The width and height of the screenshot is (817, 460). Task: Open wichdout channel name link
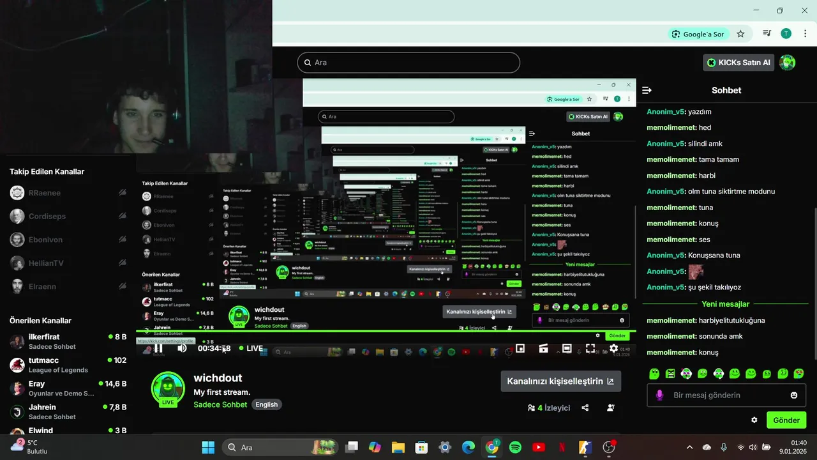pos(218,378)
